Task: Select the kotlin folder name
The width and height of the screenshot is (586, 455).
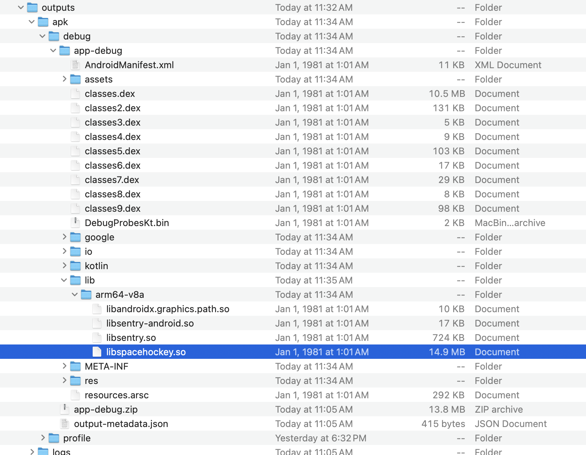Action: 96,266
